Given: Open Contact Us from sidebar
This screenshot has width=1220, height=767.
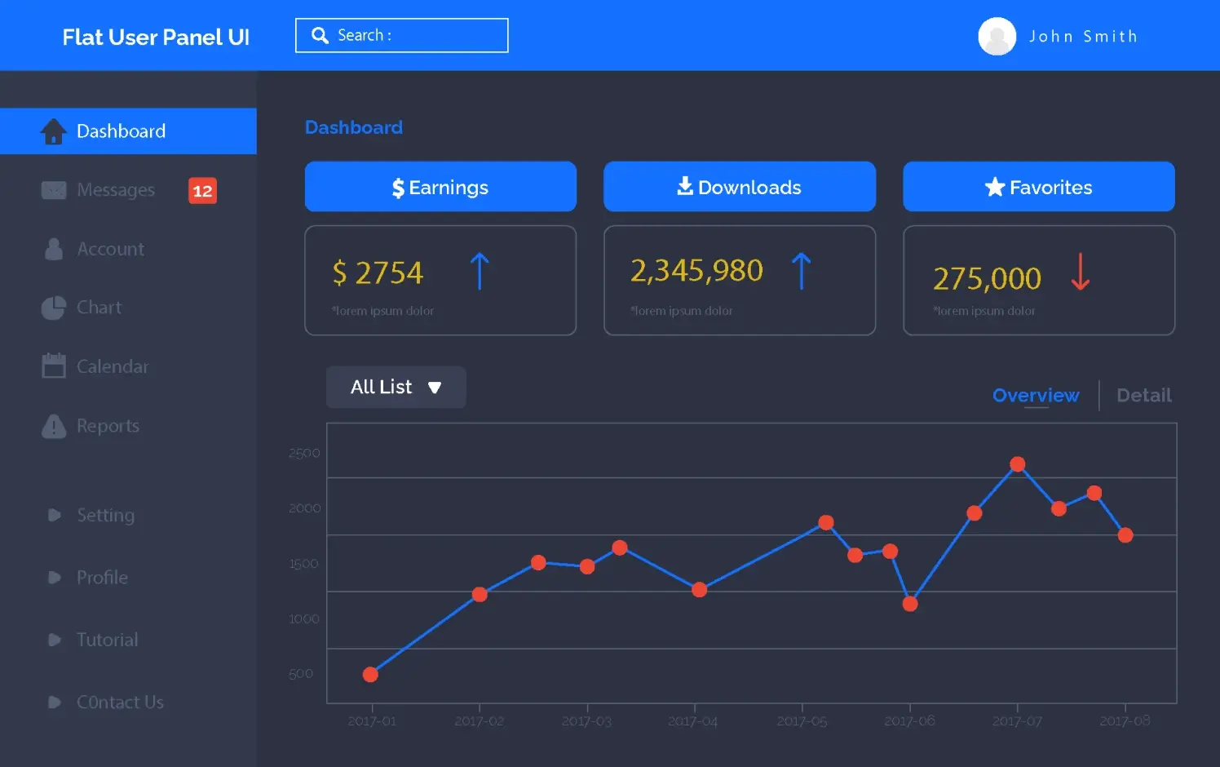Looking at the screenshot, I should tap(120, 702).
